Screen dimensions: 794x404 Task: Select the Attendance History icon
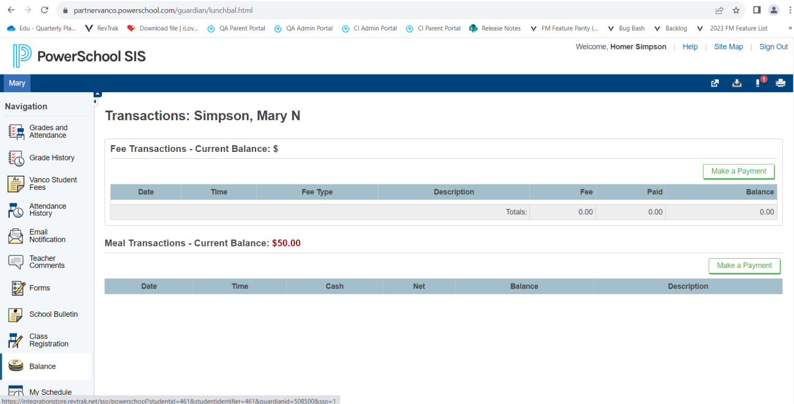16,210
